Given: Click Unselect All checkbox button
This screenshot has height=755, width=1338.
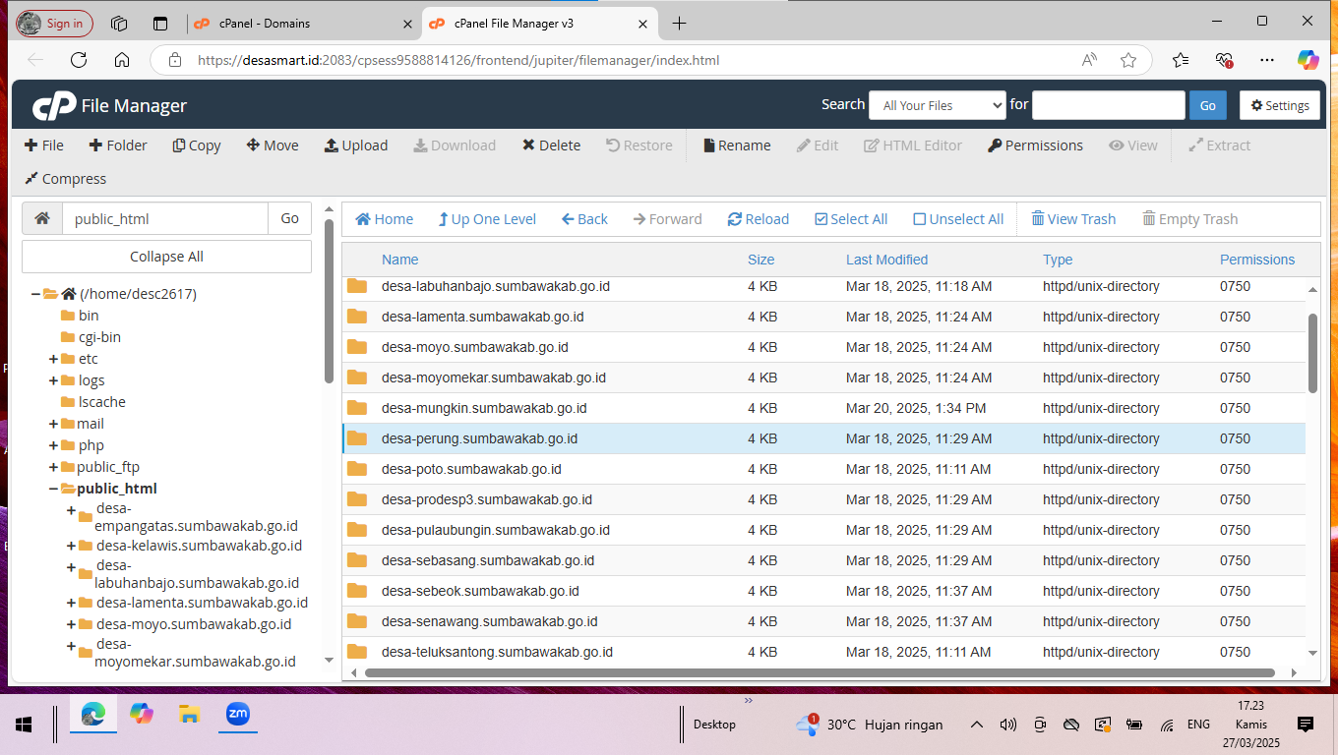Looking at the screenshot, I should click(x=958, y=219).
